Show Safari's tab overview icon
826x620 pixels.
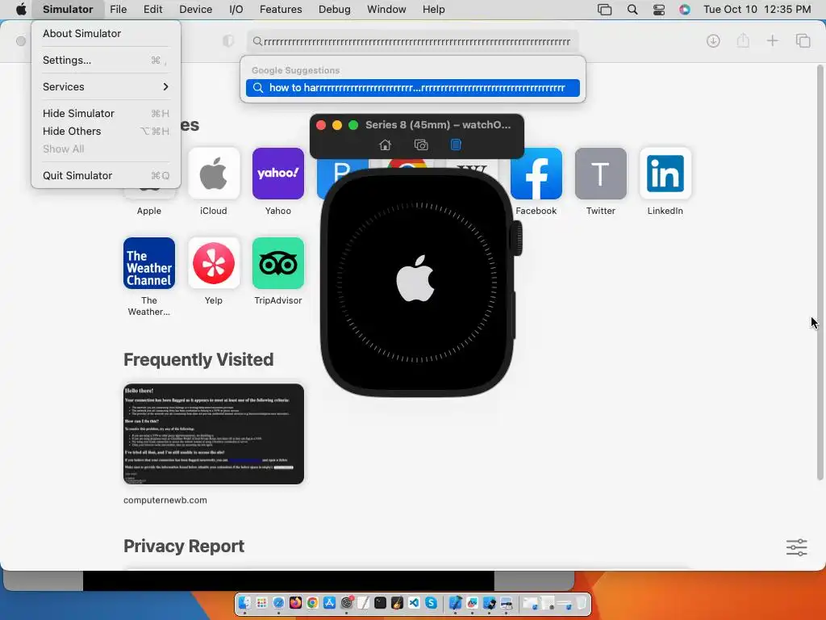tap(803, 40)
